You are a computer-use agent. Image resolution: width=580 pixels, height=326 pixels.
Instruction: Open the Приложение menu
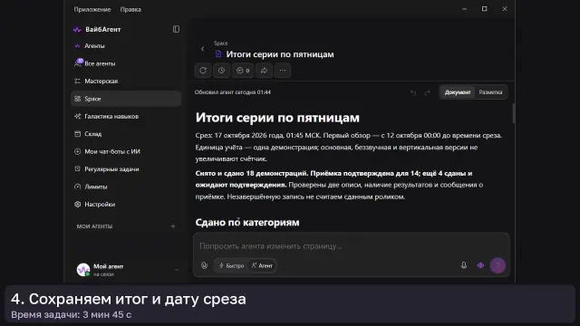(92, 10)
